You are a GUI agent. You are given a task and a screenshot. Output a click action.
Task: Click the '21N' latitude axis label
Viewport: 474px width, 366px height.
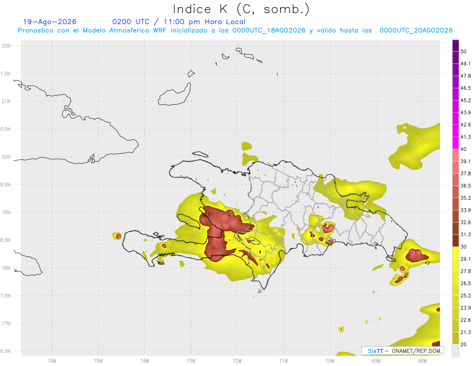point(7,101)
